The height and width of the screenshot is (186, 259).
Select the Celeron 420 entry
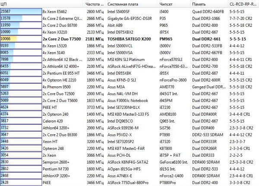pos(53,121)
